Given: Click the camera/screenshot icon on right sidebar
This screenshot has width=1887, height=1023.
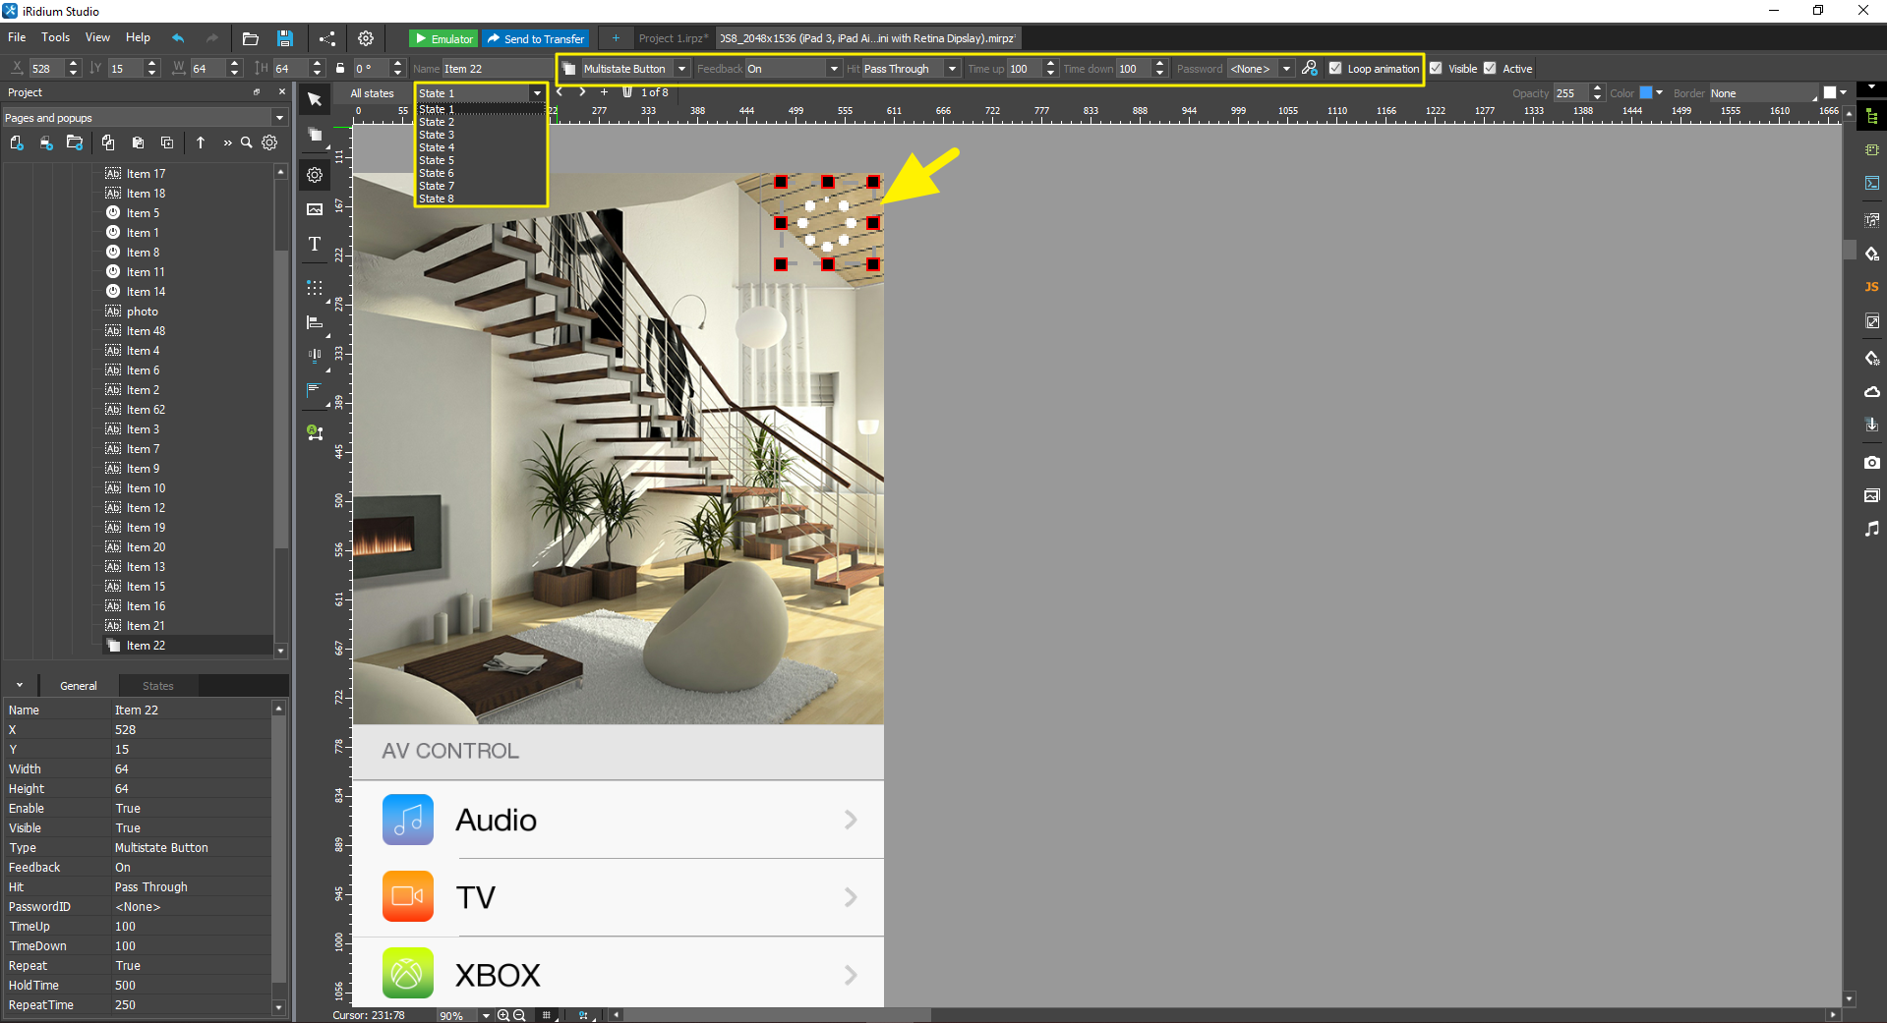Looking at the screenshot, I should [x=1871, y=462].
